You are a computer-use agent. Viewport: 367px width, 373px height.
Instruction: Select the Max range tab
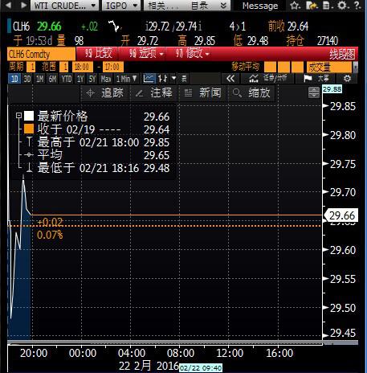point(105,79)
